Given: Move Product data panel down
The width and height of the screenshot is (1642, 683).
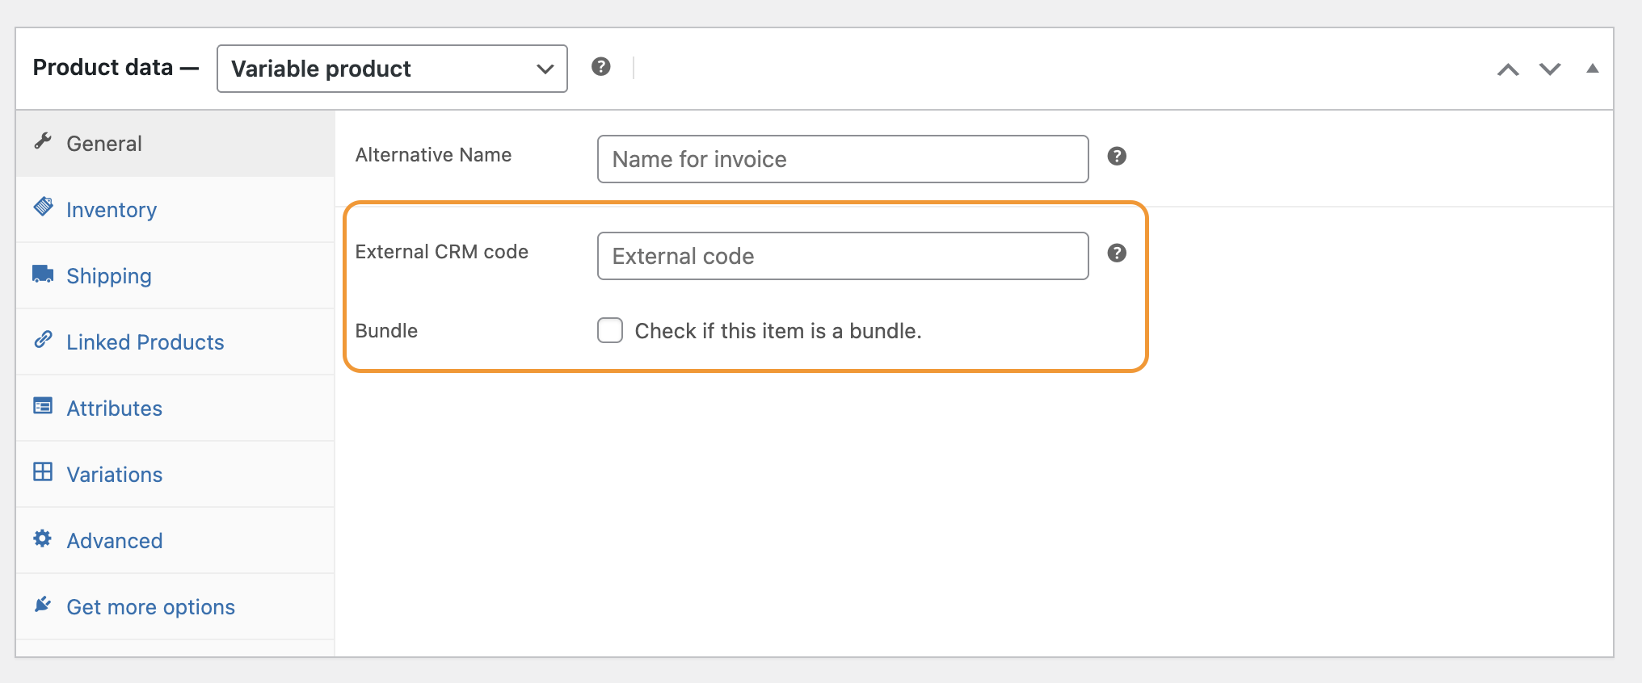Looking at the screenshot, I should click(x=1550, y=69).
